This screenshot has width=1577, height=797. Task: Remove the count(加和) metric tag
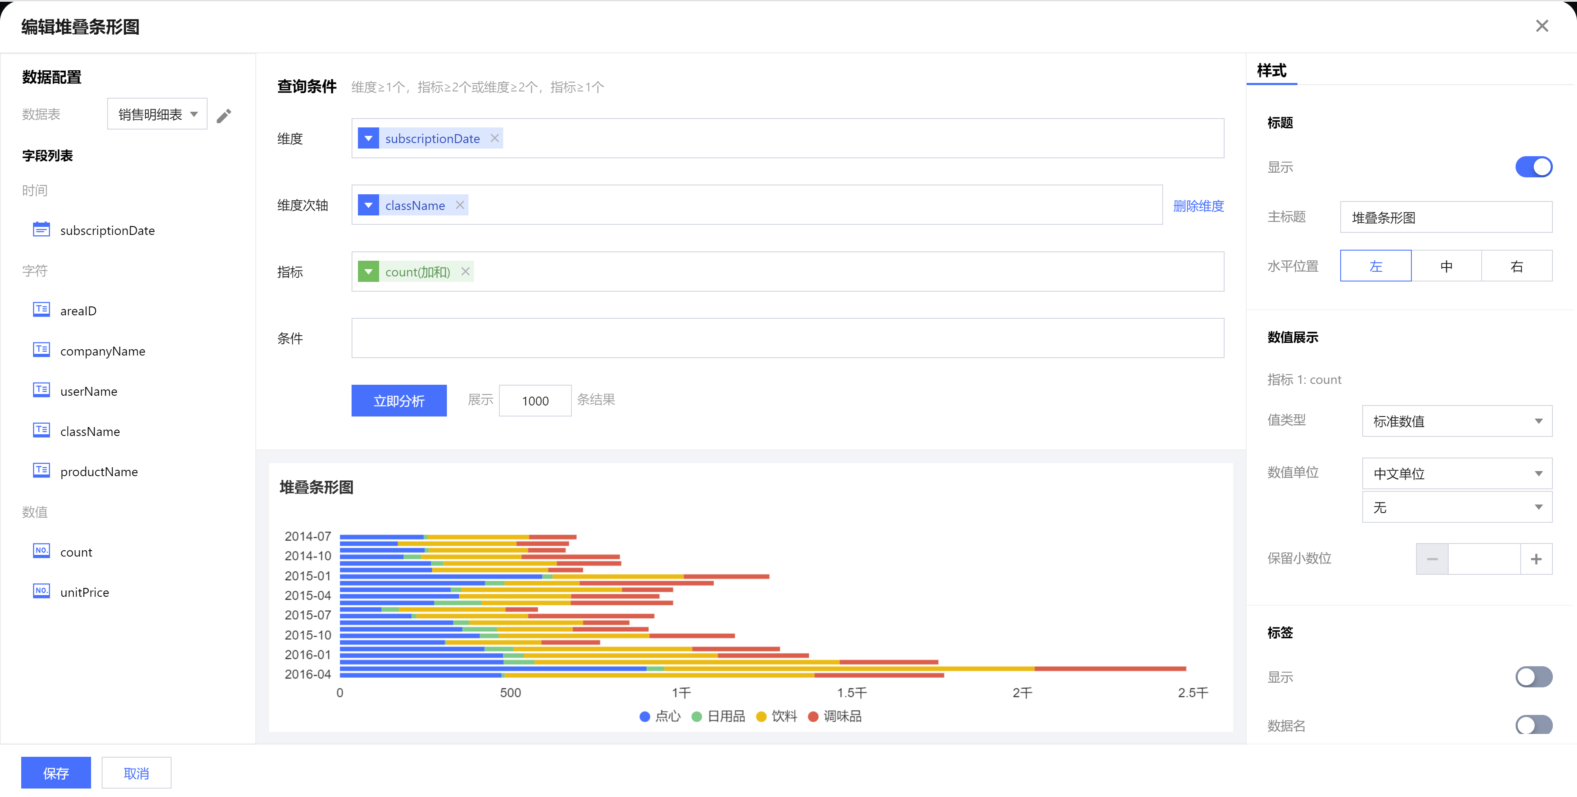[x=465, y=272]
